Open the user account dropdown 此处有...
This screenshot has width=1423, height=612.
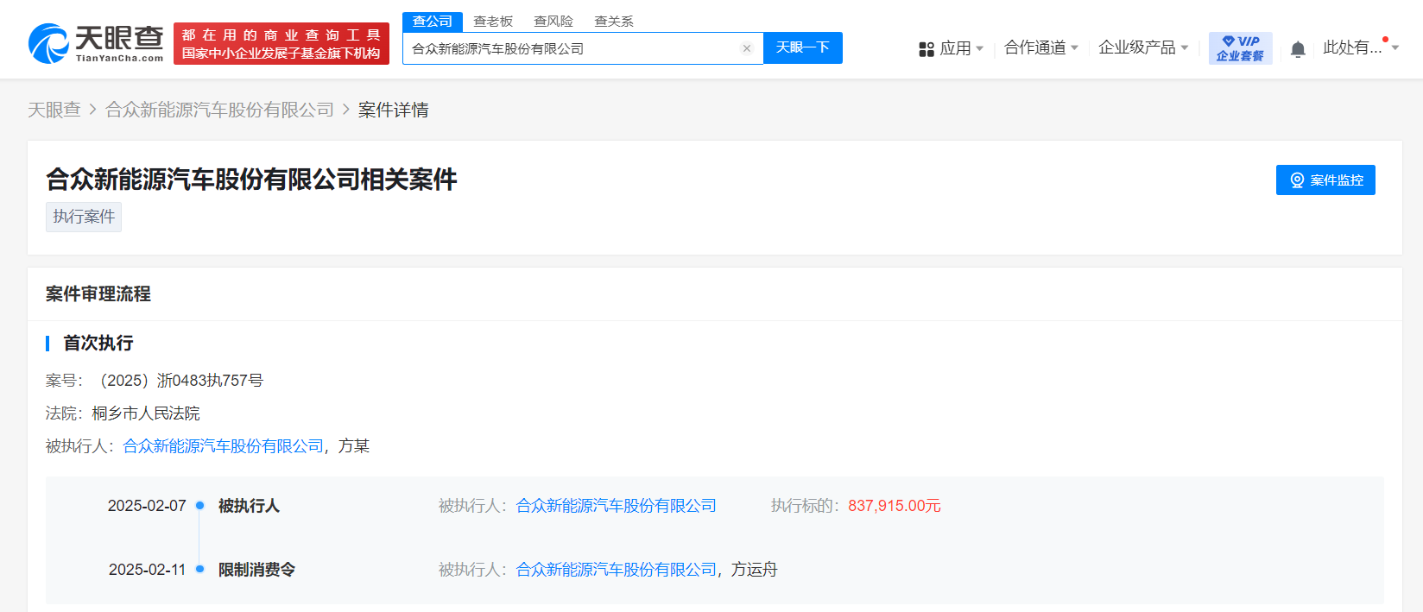coord(1361,47)
